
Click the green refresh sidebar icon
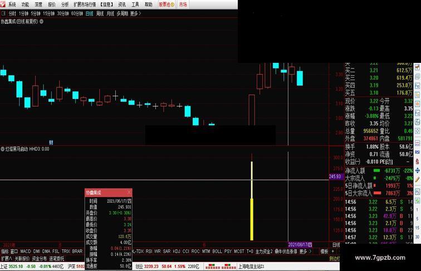(417, 201)
